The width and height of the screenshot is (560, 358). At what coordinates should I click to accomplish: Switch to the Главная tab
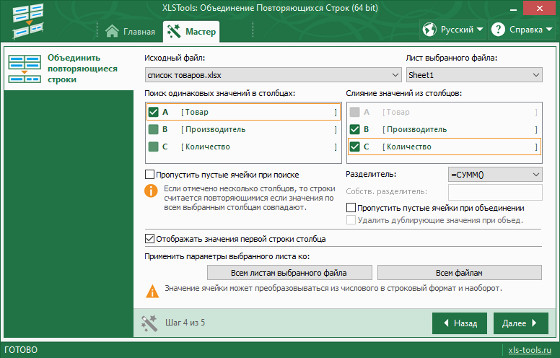(x=129, y=31)
